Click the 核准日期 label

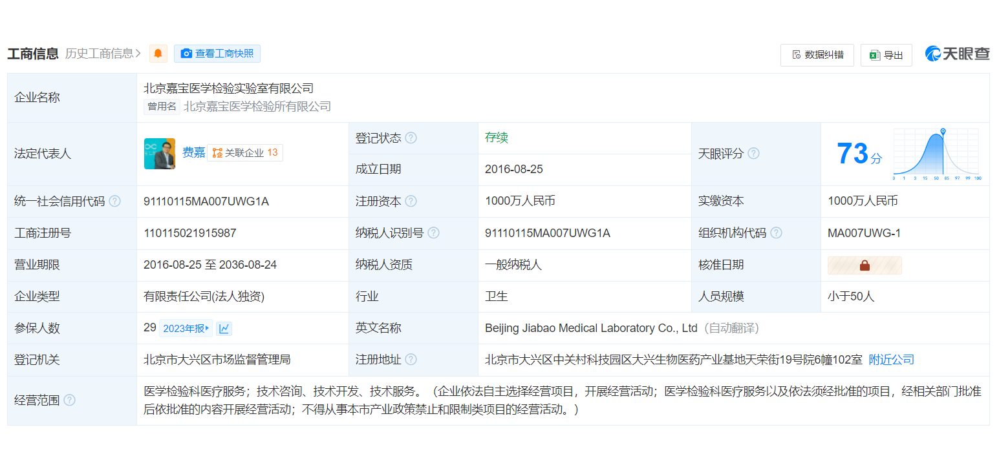pyautogui.click(x=721, y=265)
